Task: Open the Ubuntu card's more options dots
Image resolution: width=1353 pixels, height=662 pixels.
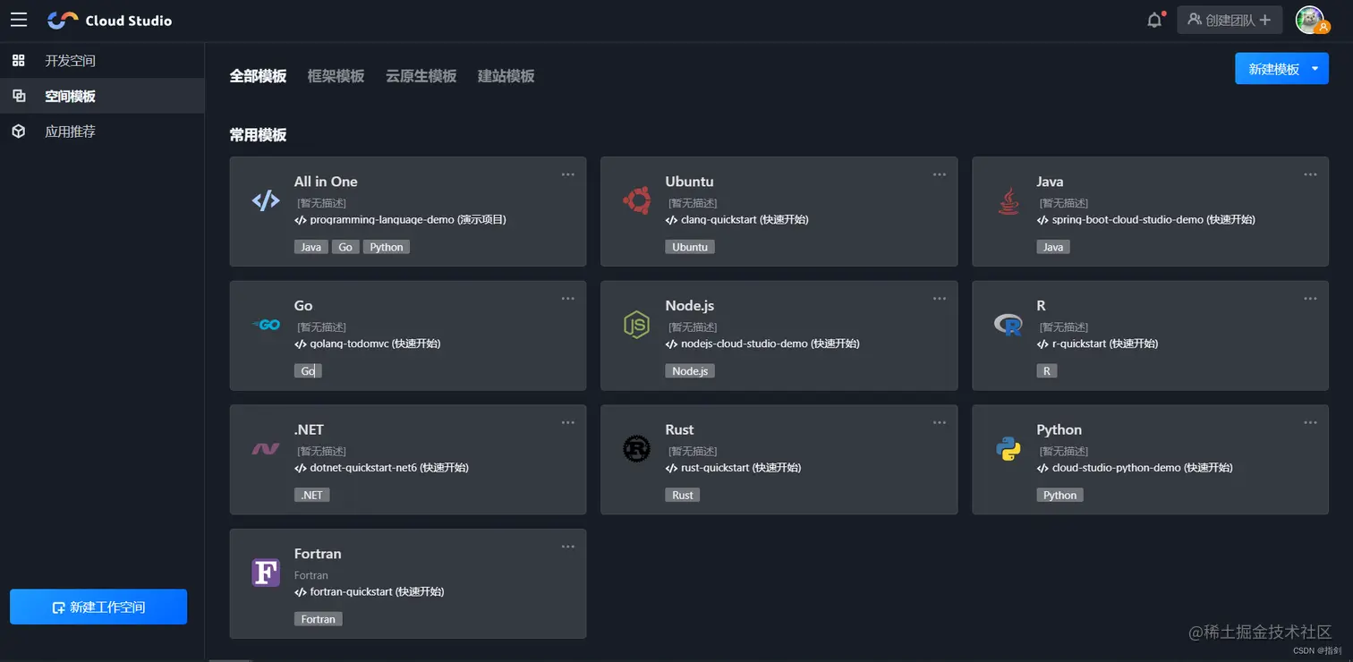Action: (940, 174)
